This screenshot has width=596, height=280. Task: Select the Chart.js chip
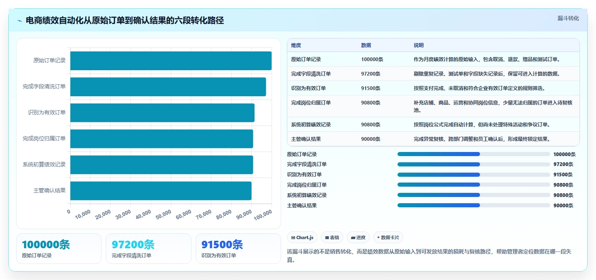point(302,237)
